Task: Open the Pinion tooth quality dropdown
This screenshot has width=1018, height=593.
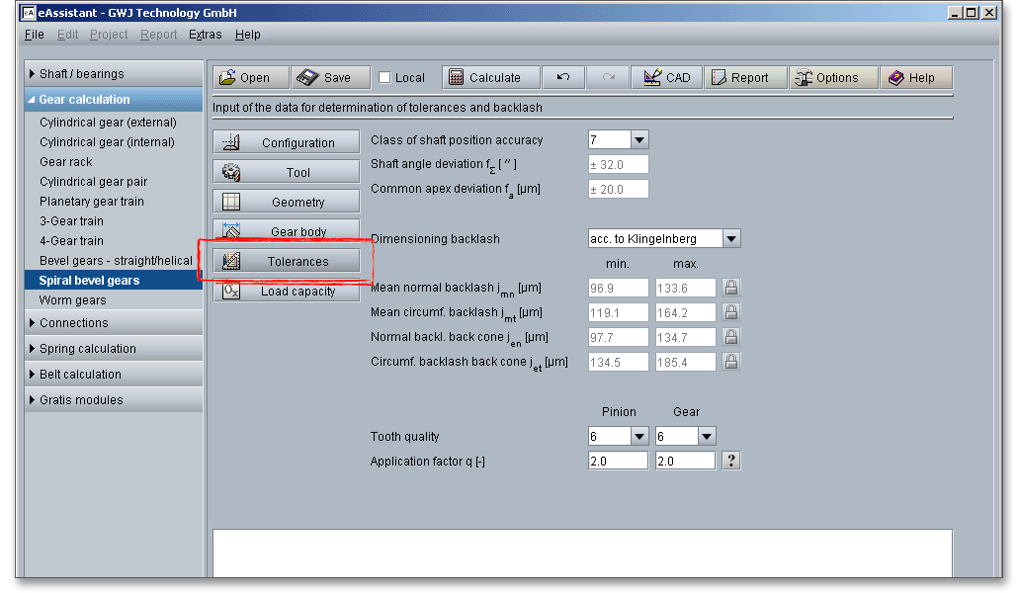Action: point(638,437)
